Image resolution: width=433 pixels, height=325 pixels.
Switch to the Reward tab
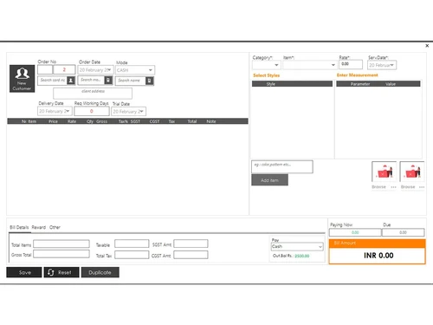tap(39, 227)
